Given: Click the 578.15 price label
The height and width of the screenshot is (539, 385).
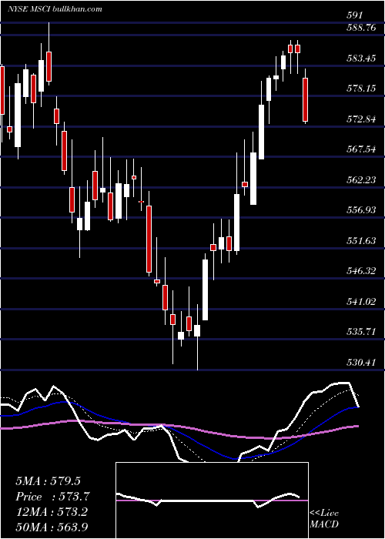Looking at the screenshot, I should (x=361, y=89).
